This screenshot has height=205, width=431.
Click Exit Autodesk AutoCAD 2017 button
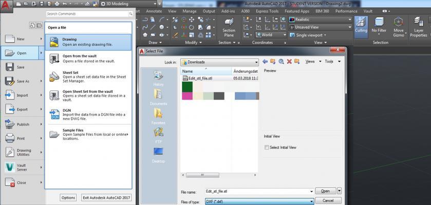coord(106,198)
